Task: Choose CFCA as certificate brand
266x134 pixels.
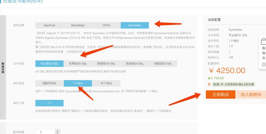Action: 106,25
